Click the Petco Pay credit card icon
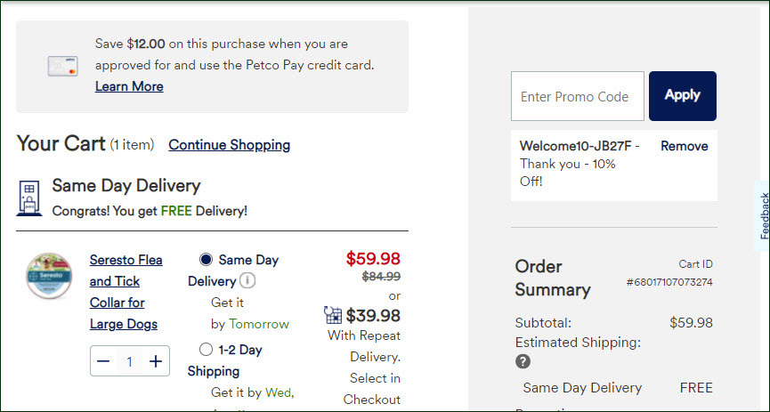The height and width of the screenshot is (412, 770). click(62, 66)
